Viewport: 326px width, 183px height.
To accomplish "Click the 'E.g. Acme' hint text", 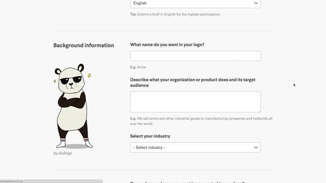I will pyautogui.click(x=138, y=67).
